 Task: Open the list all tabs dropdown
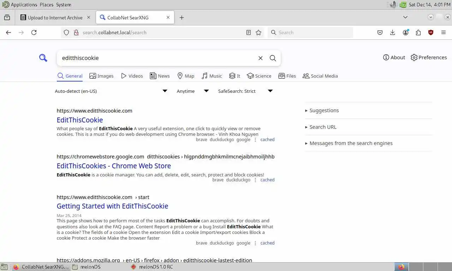click(405, 17)
